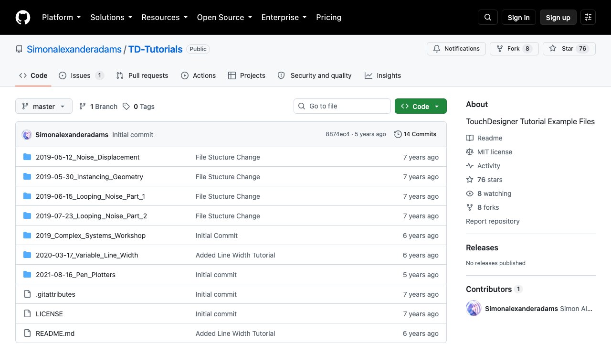Click the pulse icon next to Activity

pos(470,166)
